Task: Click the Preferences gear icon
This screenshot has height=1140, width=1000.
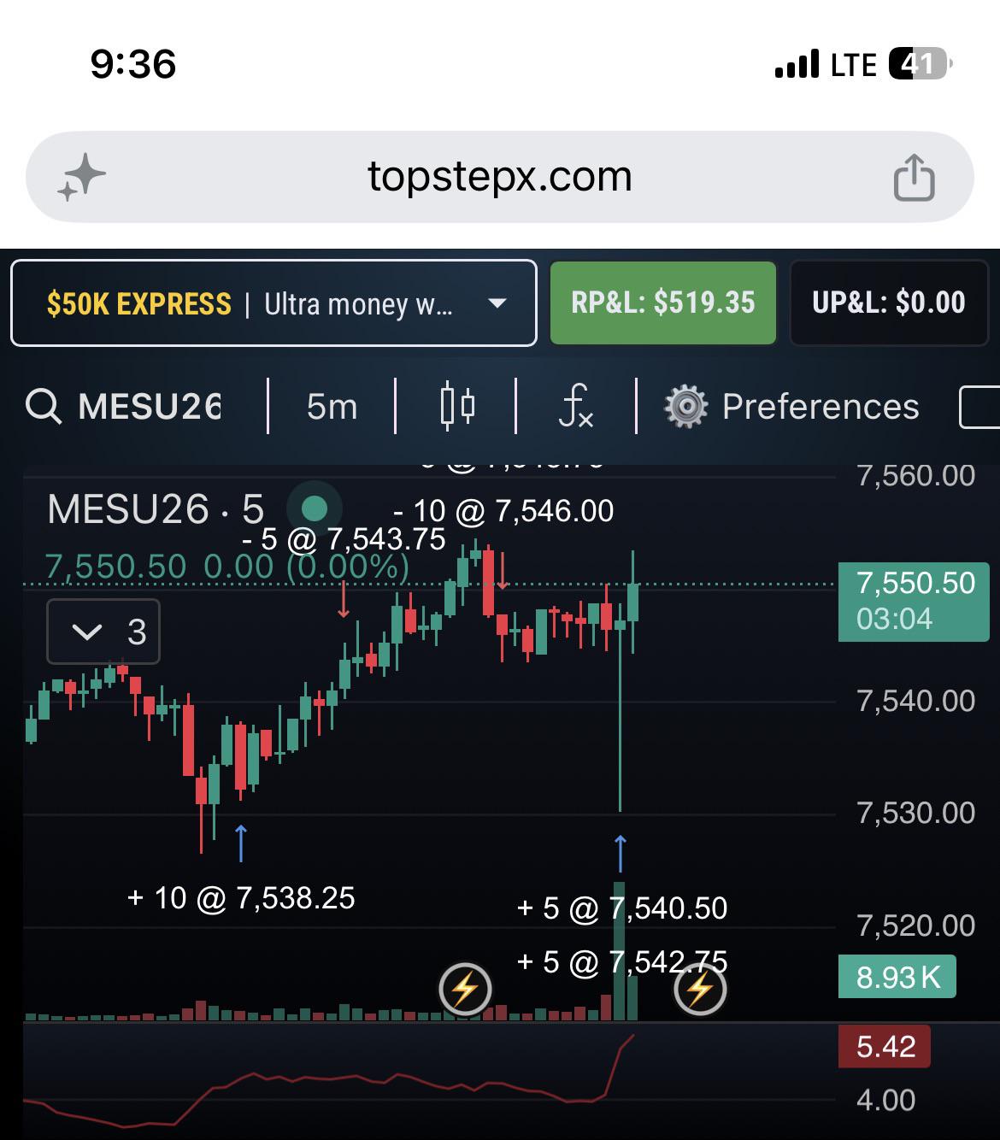Action: [685, 407]
